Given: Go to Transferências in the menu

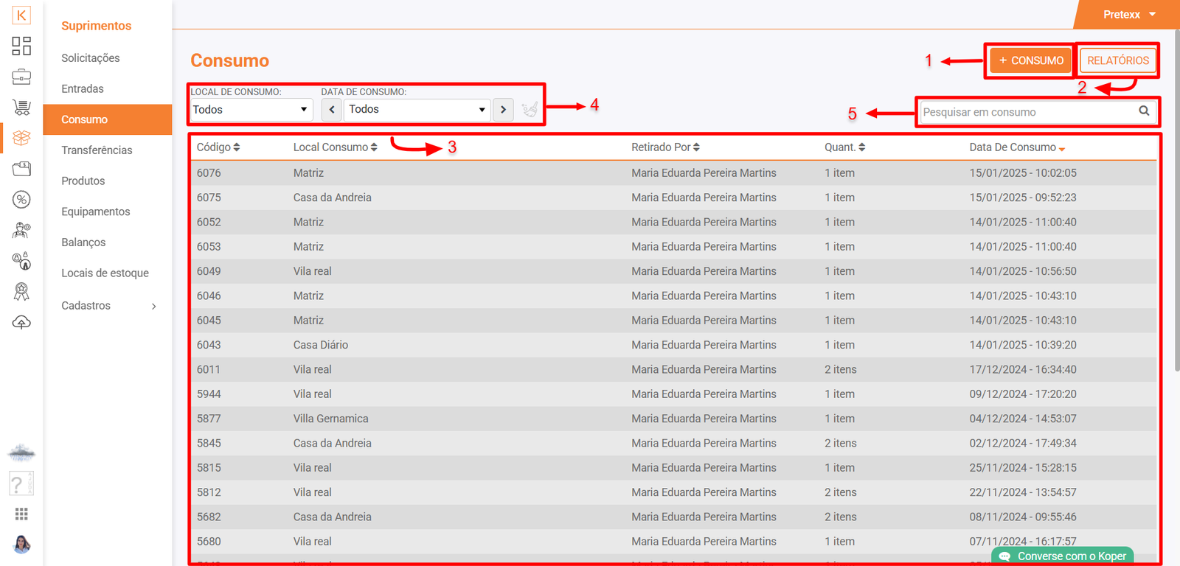Looking at the screenshot, I should pyautogui.click(x=97, y=150).
